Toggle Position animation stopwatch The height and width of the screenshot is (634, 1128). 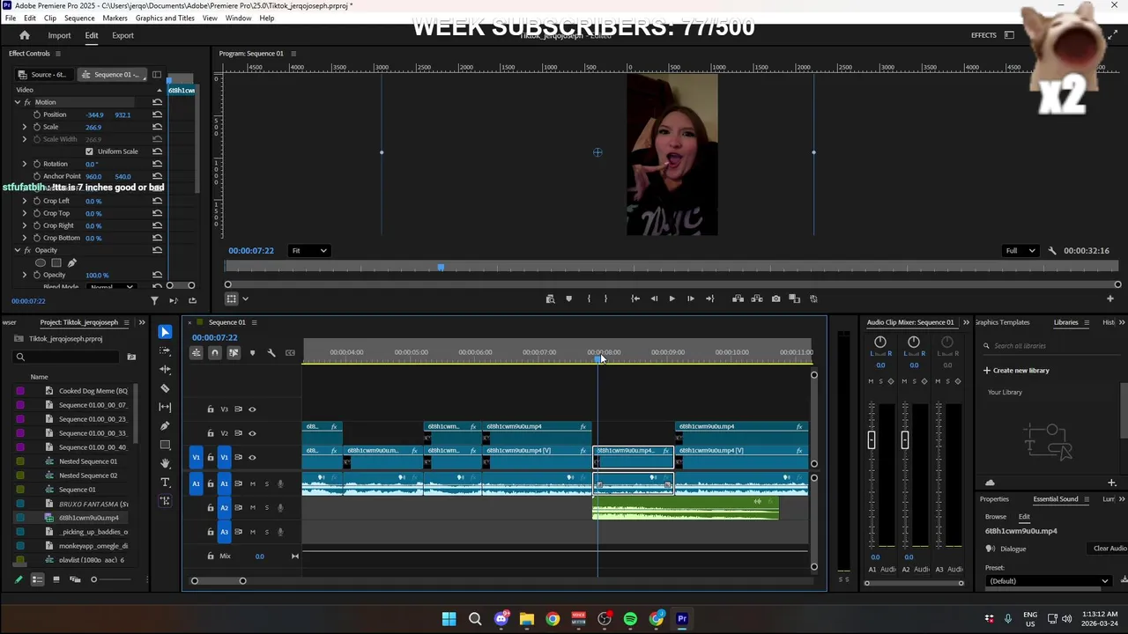pyautogui.click(x=37, y=114)
